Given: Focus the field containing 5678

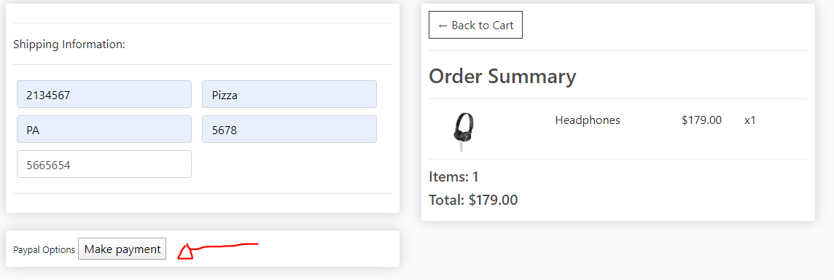Looking at the screenshot, I should (289, 129).
